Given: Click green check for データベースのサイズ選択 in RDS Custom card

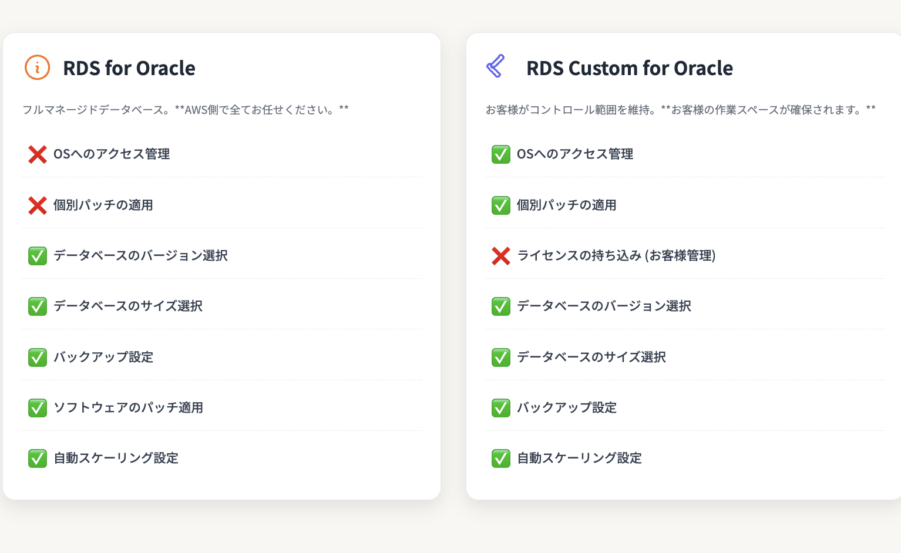Looking at the screenshot, I should (501, 358).
